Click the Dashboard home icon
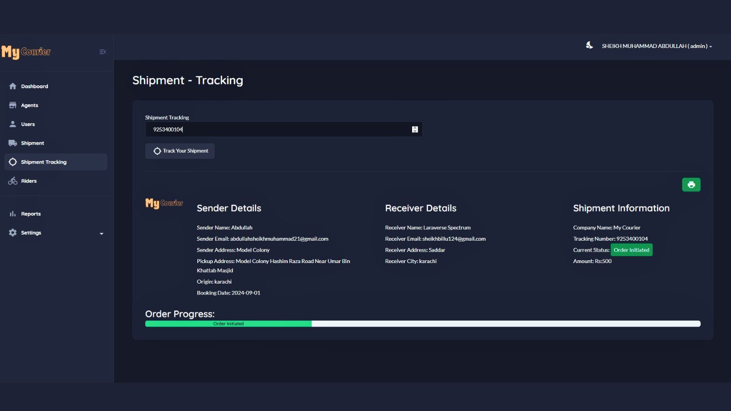Viewport: 731px width, 411px height. pyautogui.click(x=13, y=86)
